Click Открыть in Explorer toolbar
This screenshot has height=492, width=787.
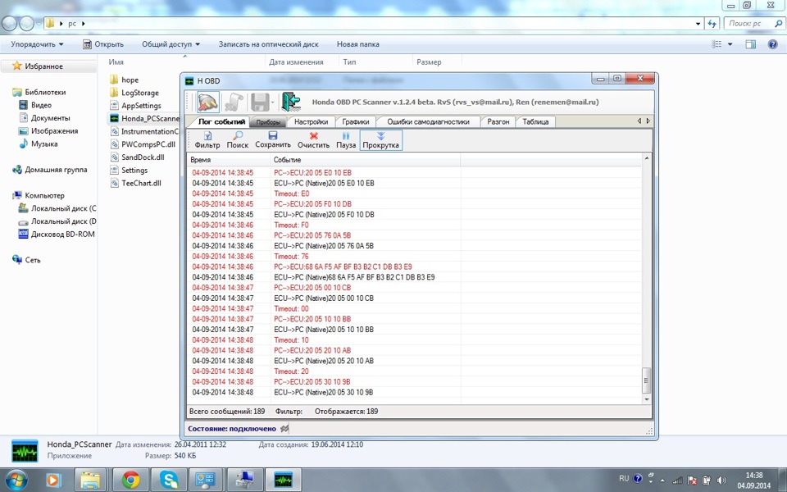(x=103, y=44)
